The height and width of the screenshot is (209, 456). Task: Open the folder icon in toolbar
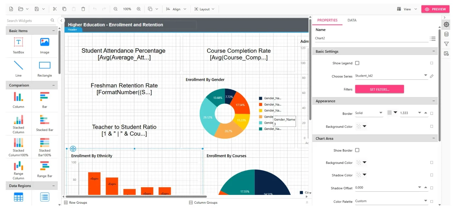click(21, 9)
